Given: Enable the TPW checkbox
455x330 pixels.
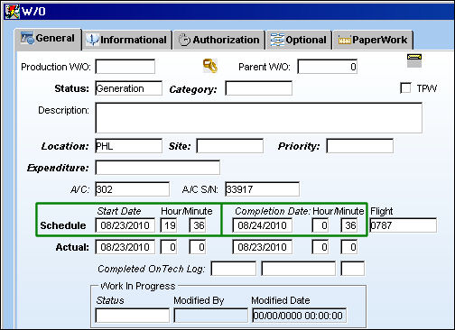Looking at the screenshot, I should click(x=405, y=88).
